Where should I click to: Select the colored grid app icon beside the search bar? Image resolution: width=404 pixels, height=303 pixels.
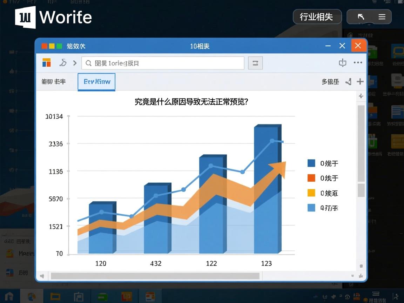(x=46, y=63)
